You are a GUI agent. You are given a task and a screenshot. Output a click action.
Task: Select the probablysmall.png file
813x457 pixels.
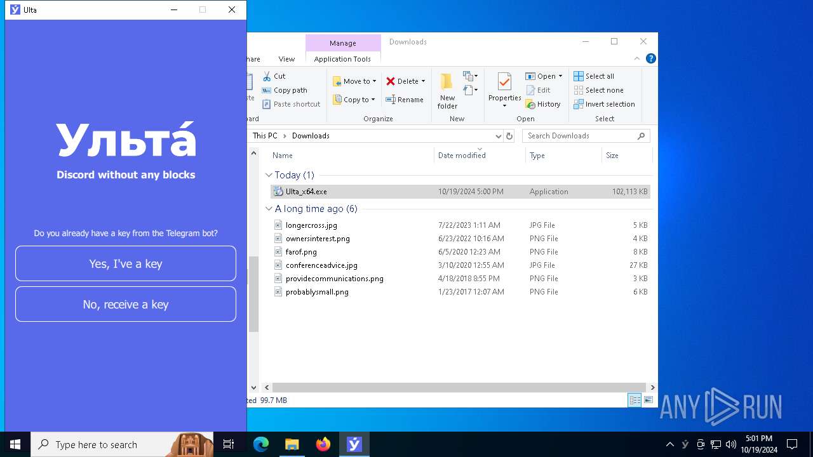pyautogui.click(x=317, y=292)
